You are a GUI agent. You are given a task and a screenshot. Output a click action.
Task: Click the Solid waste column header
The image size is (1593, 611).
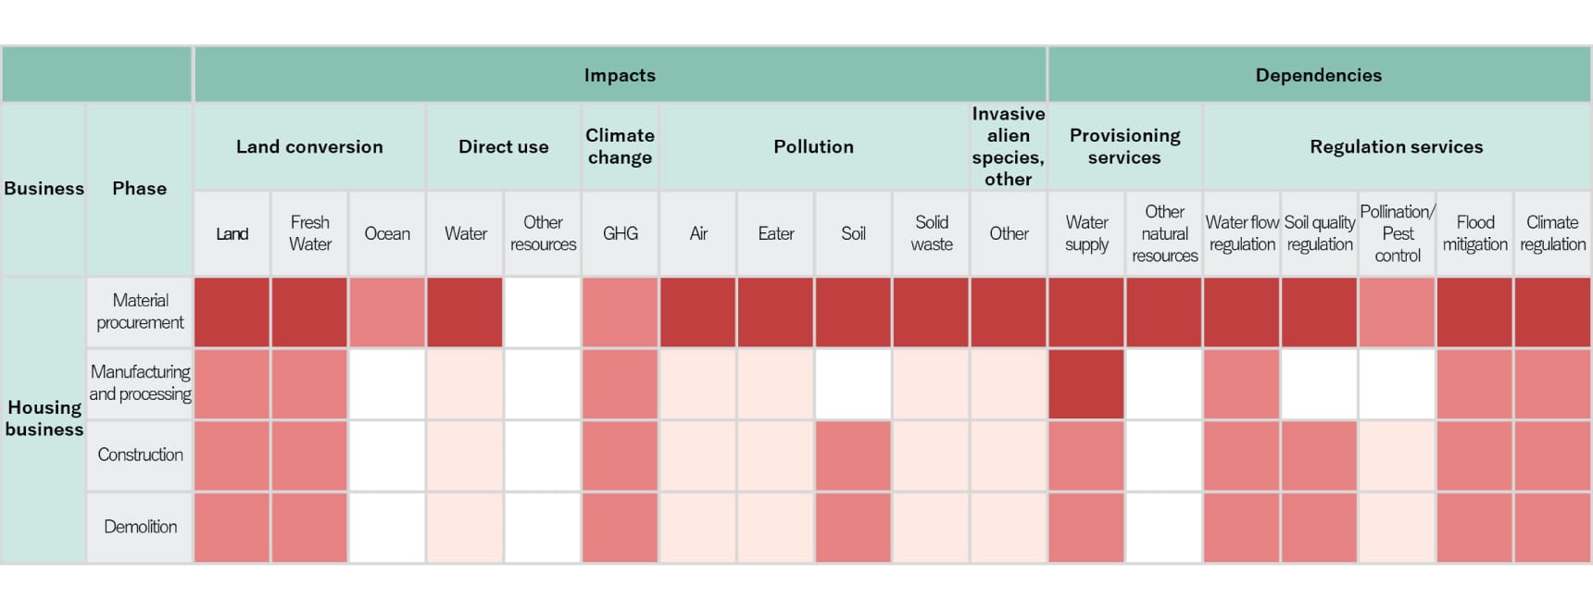tap(931, 233)
